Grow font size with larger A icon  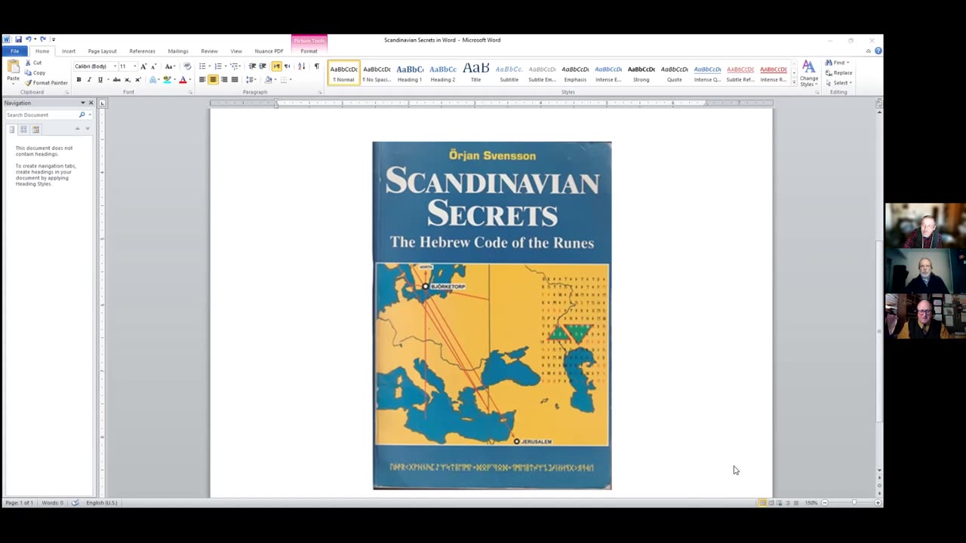coord(143,66)
